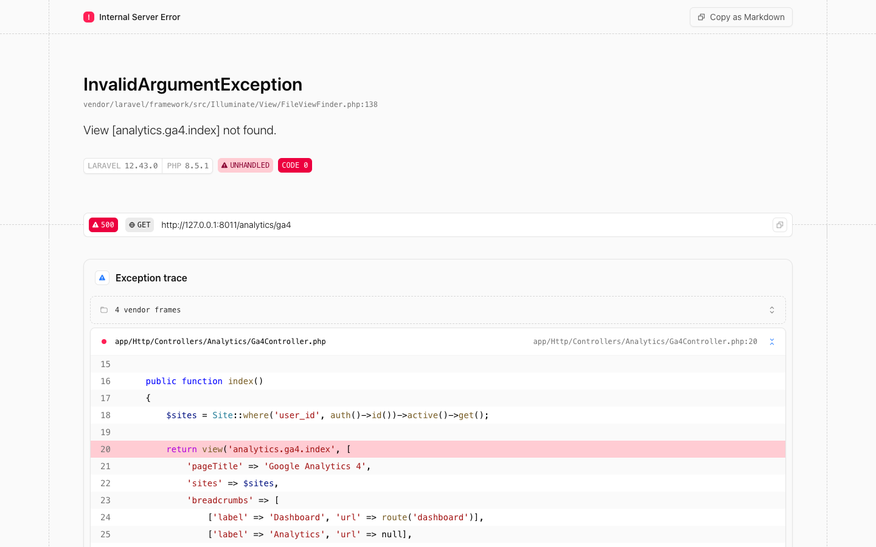Click the PHP 8.5.1 version label
The height and width of the screenshot is (547, 876).
point(187,165)
